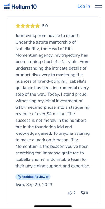Viewport: 105px width, 209px height.
Task: Click the Log In link
Action: (x=84, y=6)
